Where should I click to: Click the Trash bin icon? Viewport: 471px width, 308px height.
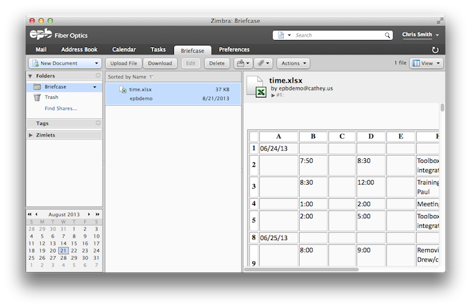coord(37,98)
